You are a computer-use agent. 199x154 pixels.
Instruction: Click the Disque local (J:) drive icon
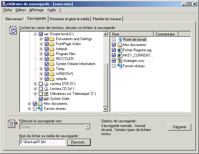coord(46,34)
